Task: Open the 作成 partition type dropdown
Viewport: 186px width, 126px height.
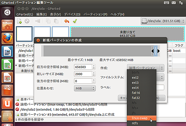Action: 146,68
